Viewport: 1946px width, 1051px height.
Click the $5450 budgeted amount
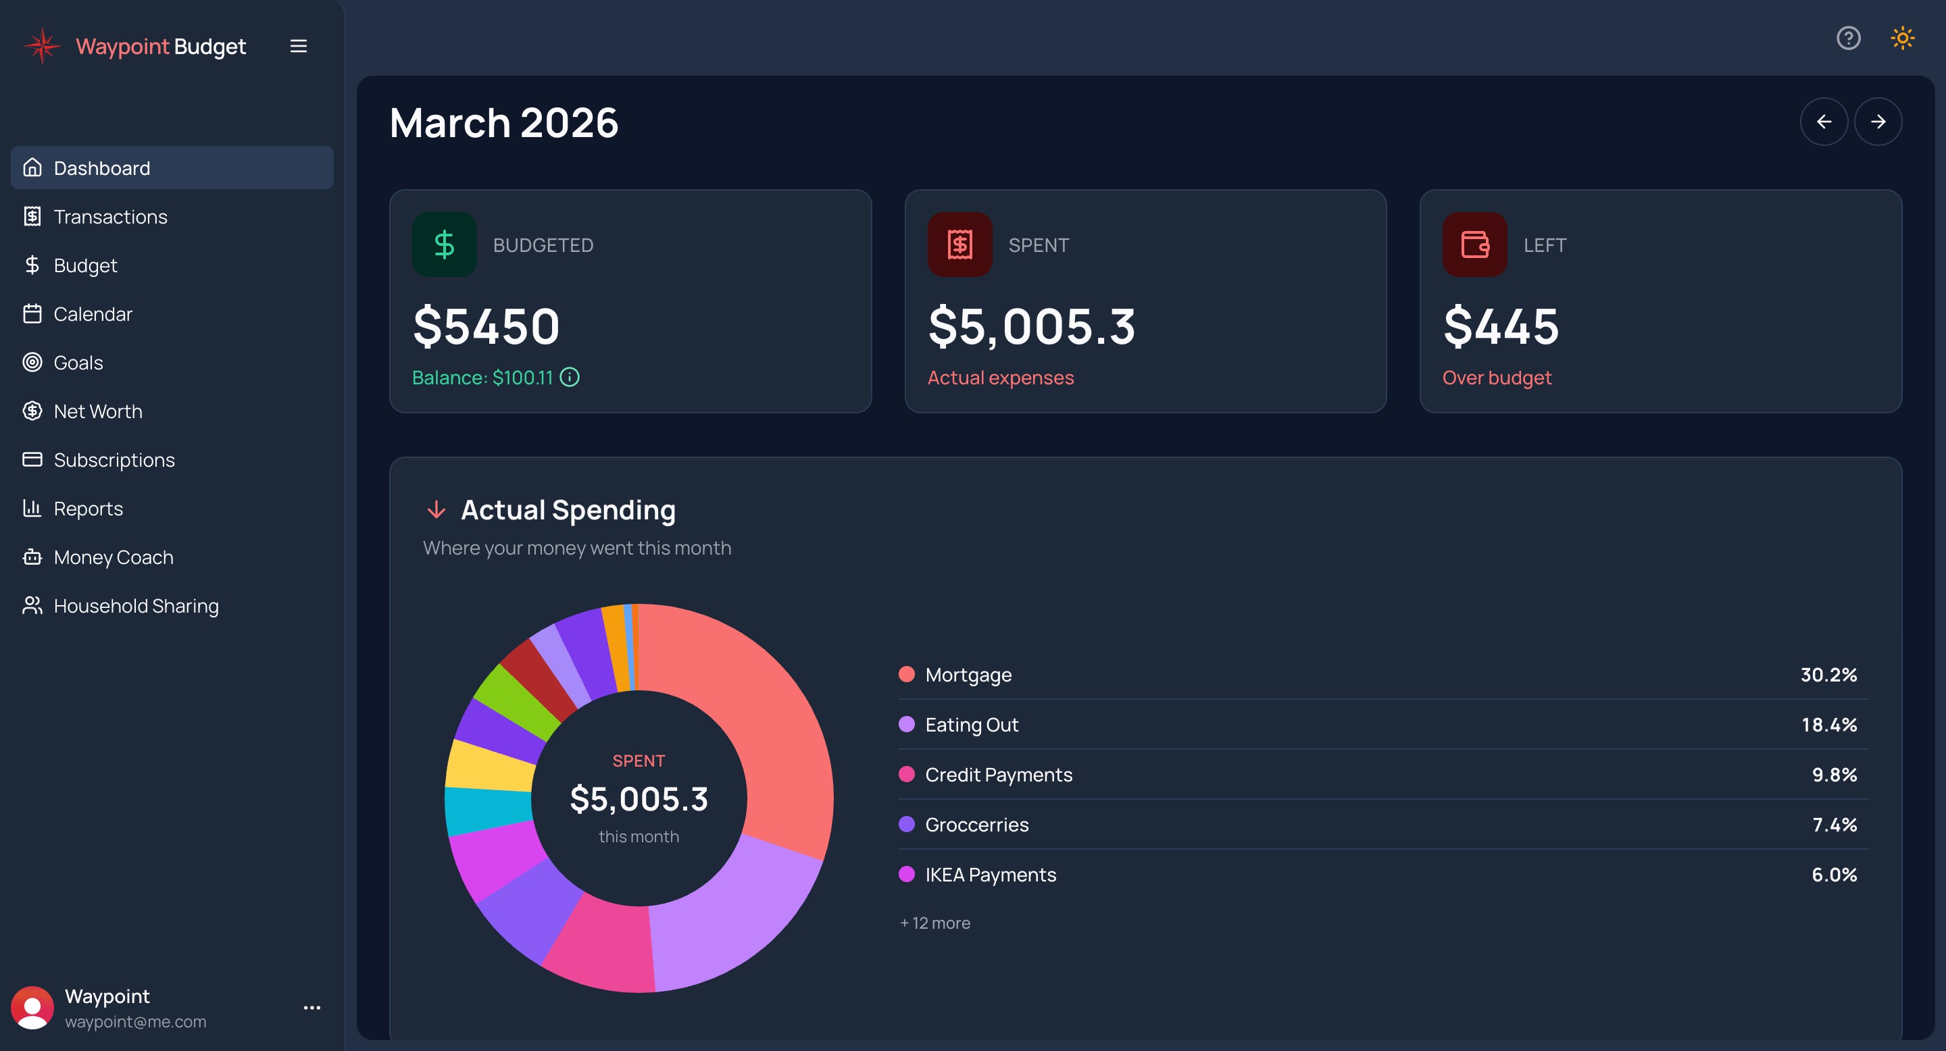pos(487,327)
